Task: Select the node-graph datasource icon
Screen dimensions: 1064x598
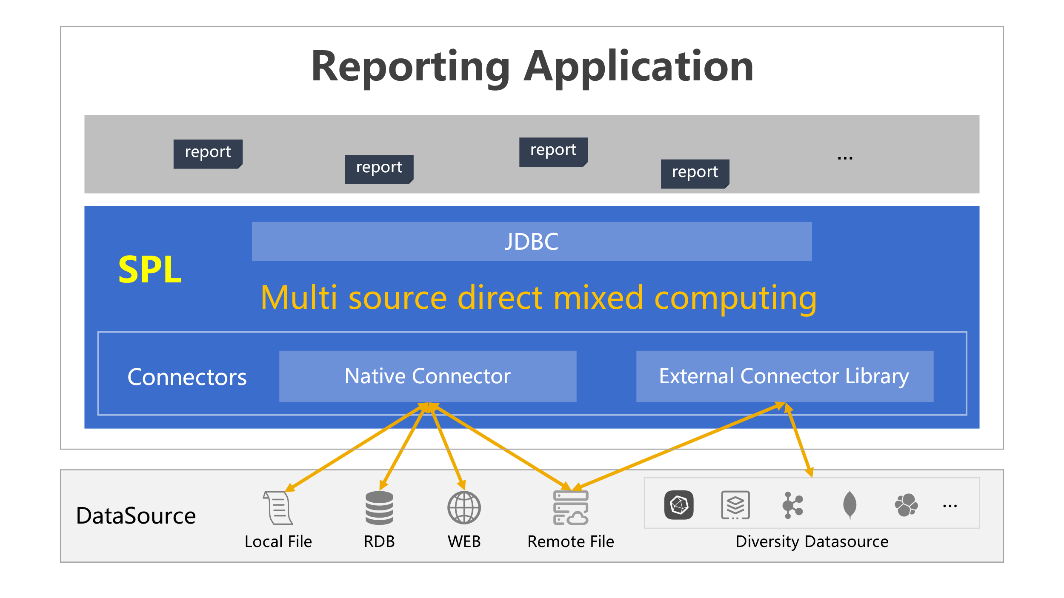Action: [793, 506]
